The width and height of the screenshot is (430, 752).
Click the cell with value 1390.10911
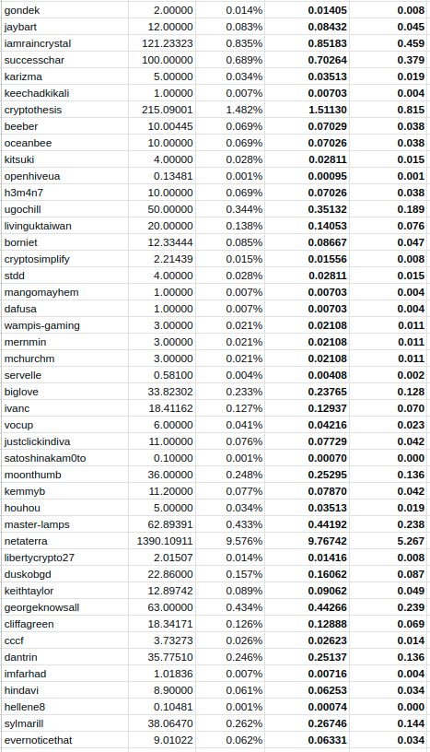tap(162, 541)
